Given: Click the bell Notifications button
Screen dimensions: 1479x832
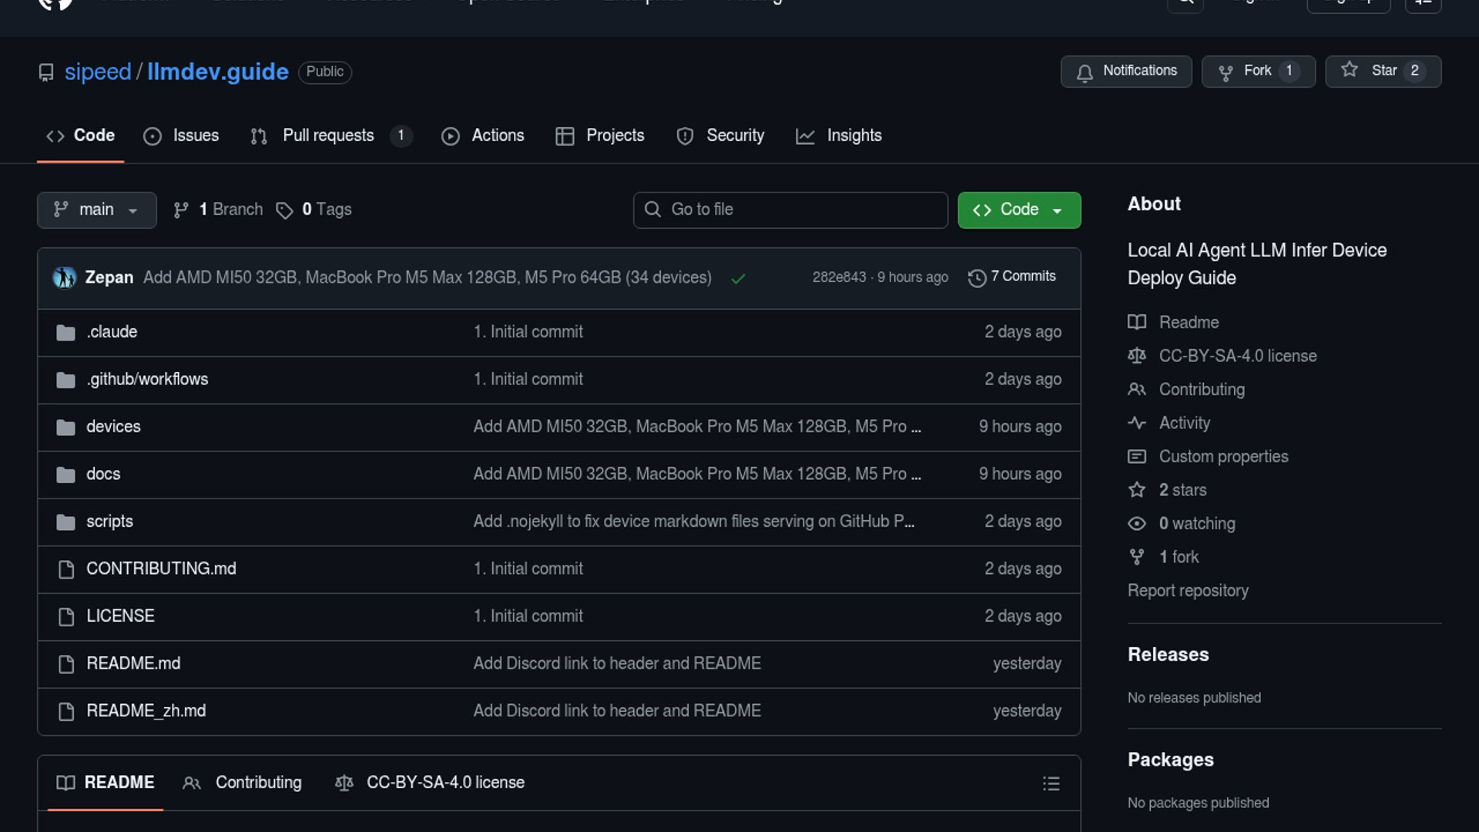Looking at the screenshot, I should (1125, 72).
